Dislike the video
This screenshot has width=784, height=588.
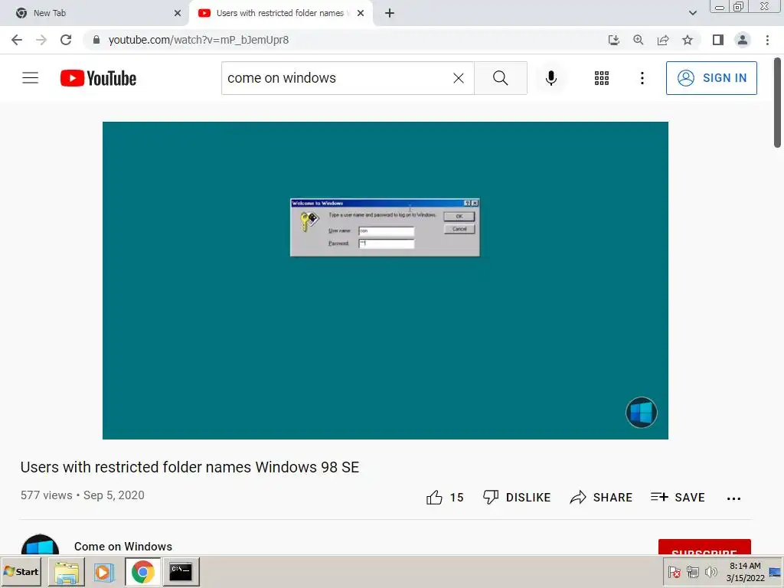click(517, 498)
